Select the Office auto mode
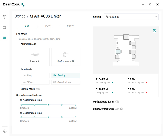Viewport: 163px width, 136px height. 35,82
